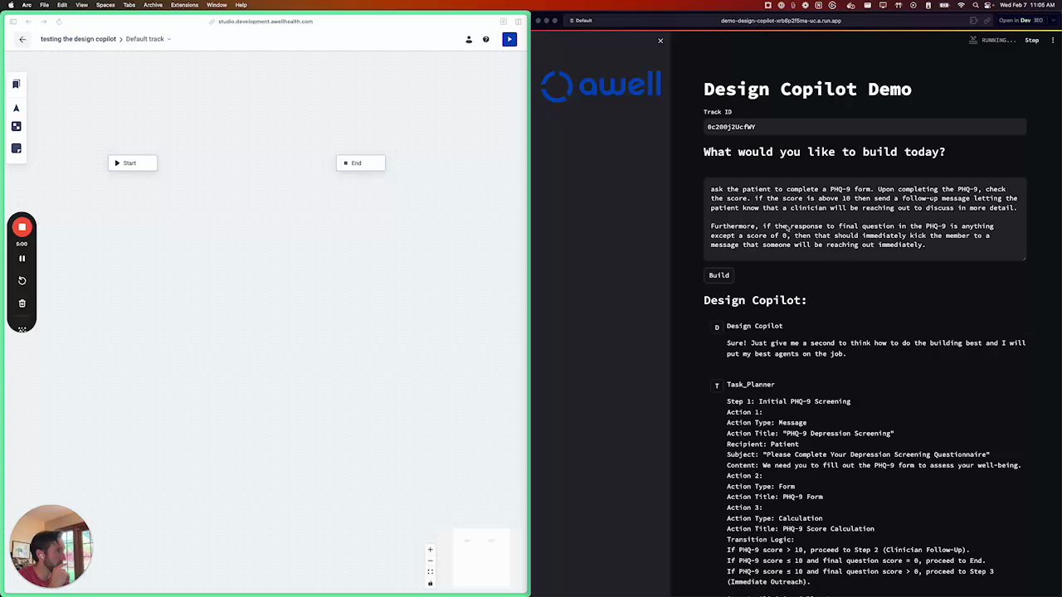This screenshot has height=597, width=1062.
Task: Zoom in on the studio canvas
Action: [x=430, y=550]
